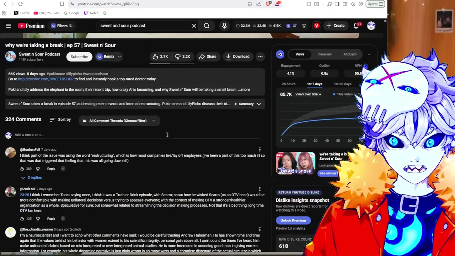The width and height of the screenshot is (455, 256).
Task: Reply to the @ZedLMT comment
Action: 51,219
